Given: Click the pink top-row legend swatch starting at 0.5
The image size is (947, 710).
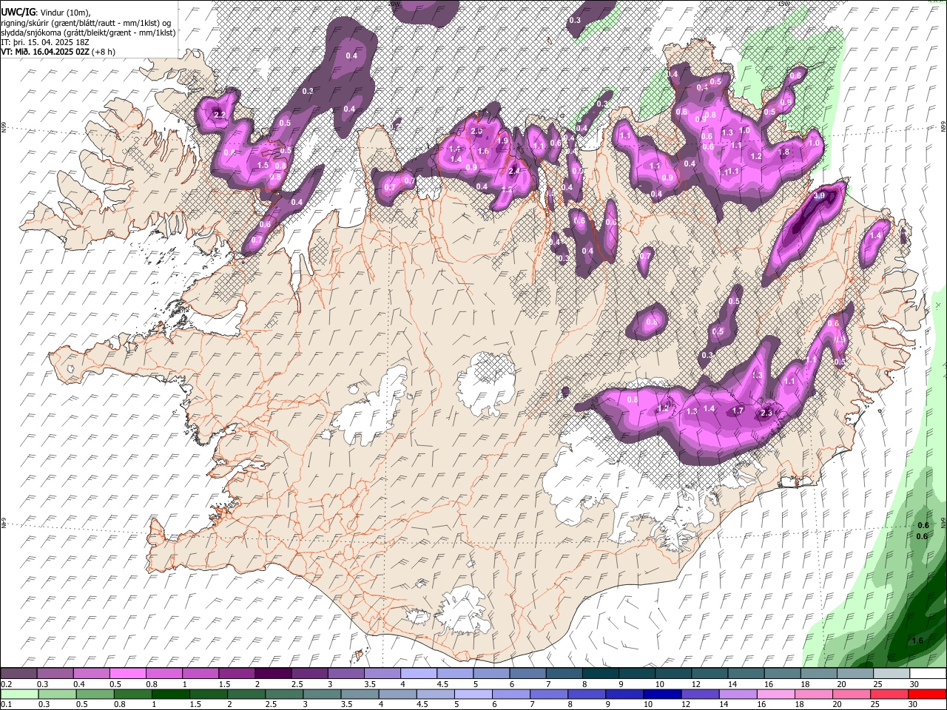Looking at the screenshot, I should [x=127, y=674].
